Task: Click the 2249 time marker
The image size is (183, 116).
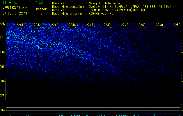Action: pyautogui.click(x=159, y=25)
